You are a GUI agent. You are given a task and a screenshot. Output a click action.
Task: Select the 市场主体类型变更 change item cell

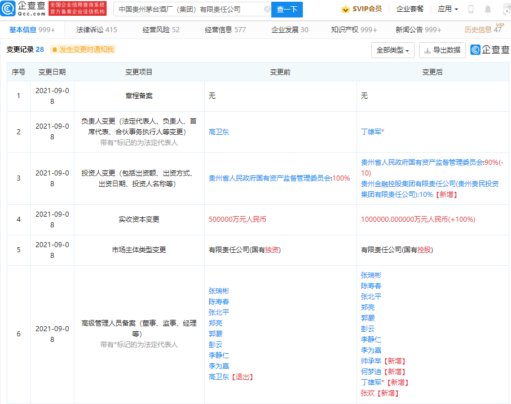point(139,250)
